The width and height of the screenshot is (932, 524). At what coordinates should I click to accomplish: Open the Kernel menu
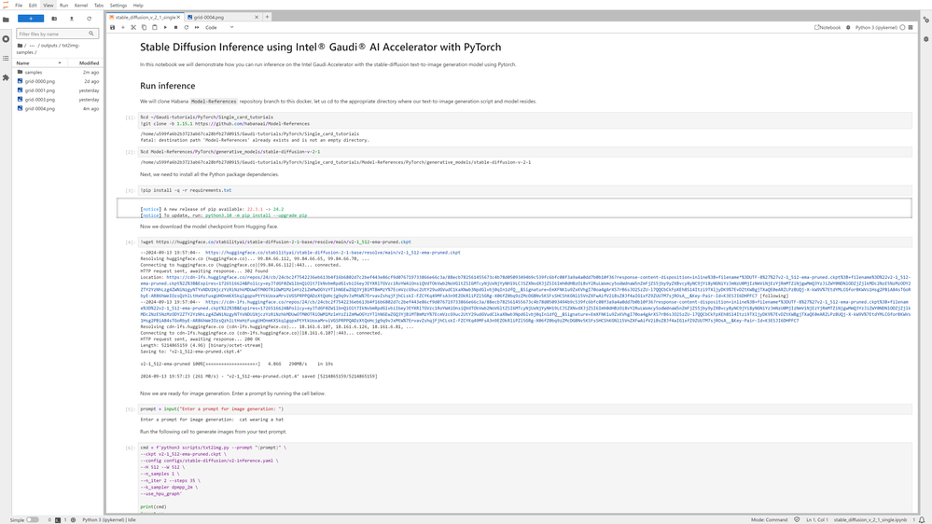[x=81, y=6]
